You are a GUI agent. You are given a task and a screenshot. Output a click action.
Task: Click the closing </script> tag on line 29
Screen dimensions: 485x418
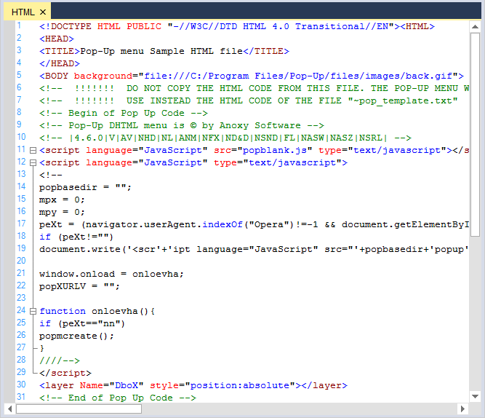click(65, 373)
